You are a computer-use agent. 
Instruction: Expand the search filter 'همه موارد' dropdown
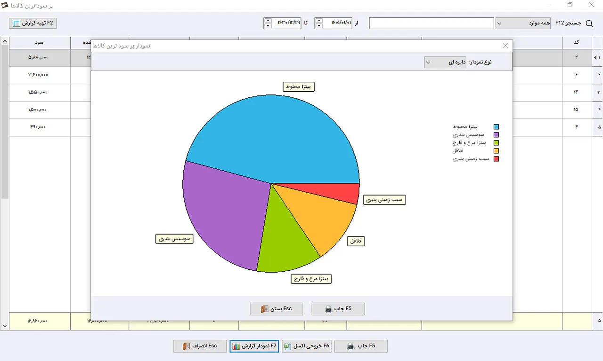click(x=523, y=23)
